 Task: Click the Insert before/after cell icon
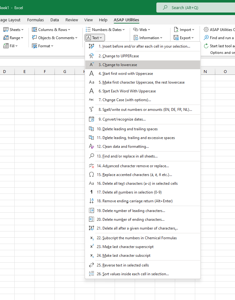coord(91,46)
